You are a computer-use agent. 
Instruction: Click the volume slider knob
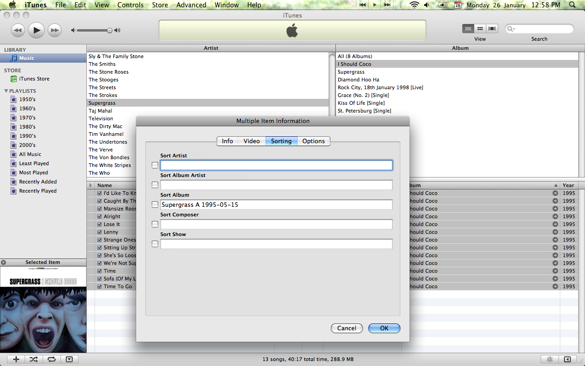click(110, 31)
